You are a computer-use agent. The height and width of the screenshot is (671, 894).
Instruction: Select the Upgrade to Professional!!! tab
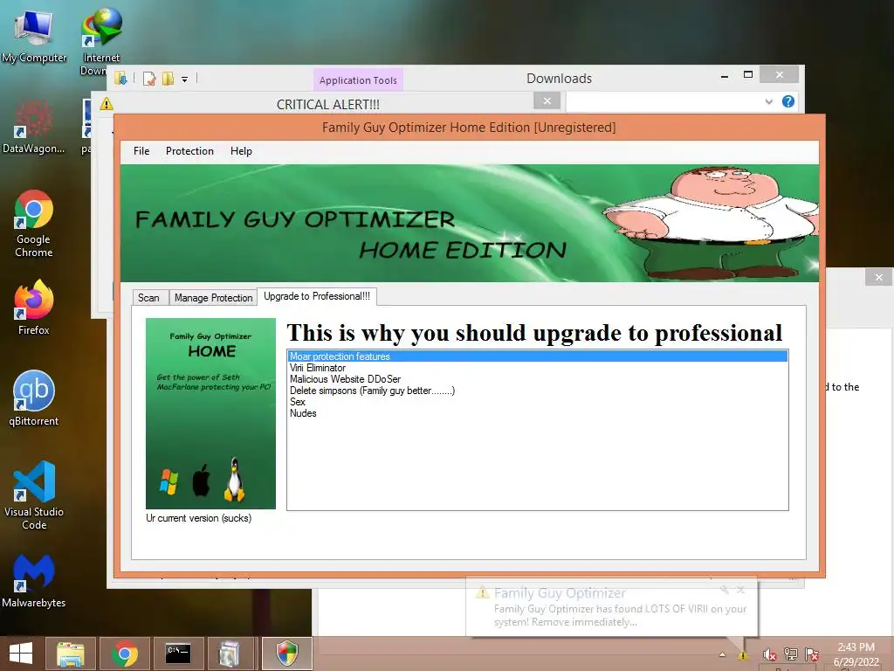tap(316, 297)
